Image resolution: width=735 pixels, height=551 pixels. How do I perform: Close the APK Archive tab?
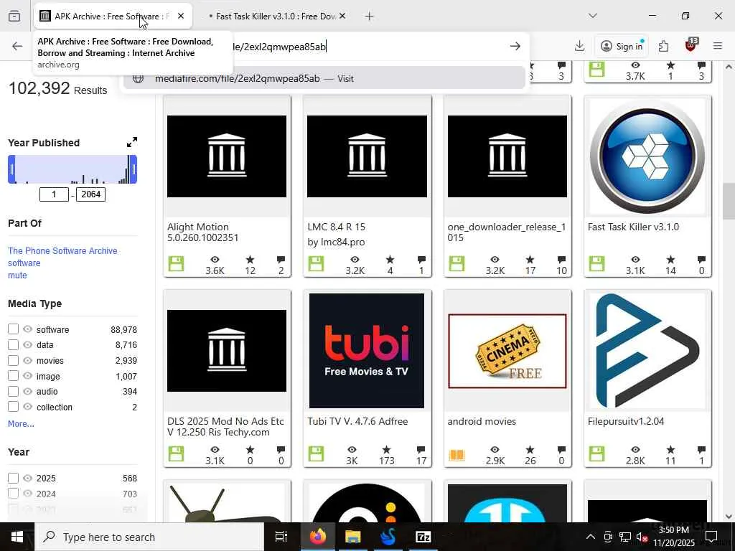(181, 16)
